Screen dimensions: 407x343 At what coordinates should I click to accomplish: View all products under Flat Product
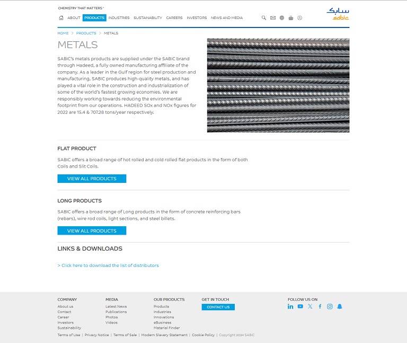tap(92, 179)
